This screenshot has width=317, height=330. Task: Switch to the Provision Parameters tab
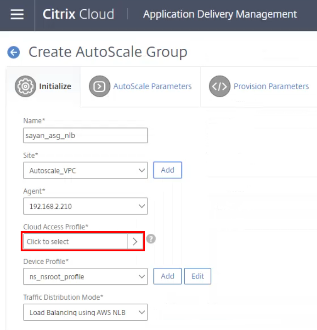coord(259,87)
